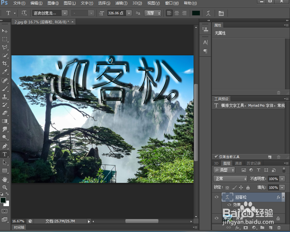Viewport: 290px width, 232px height.
Task: Select the History Brush tool
Action: point(5,104)
